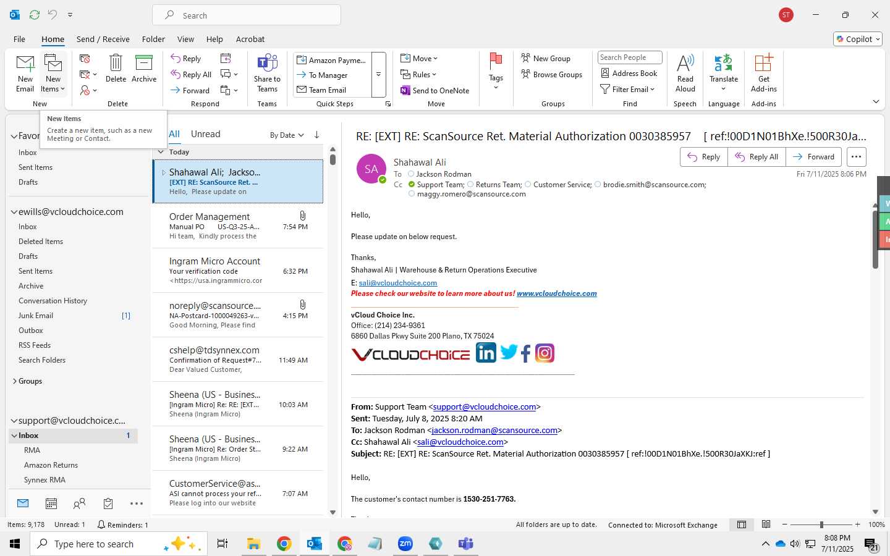Open the View ribbon tab
This screenshot has height=556, width=890.
185,39
